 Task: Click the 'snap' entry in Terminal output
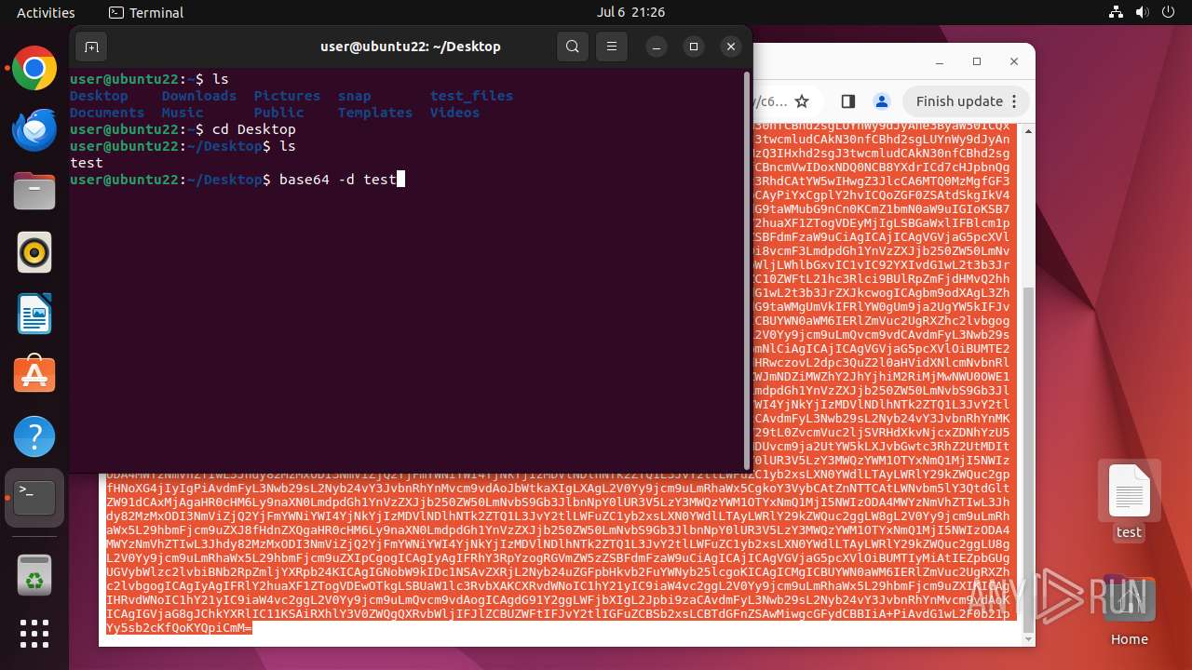tap(354, 96)
